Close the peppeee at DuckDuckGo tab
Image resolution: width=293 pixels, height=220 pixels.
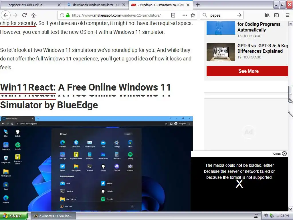(x=59, y=5)
